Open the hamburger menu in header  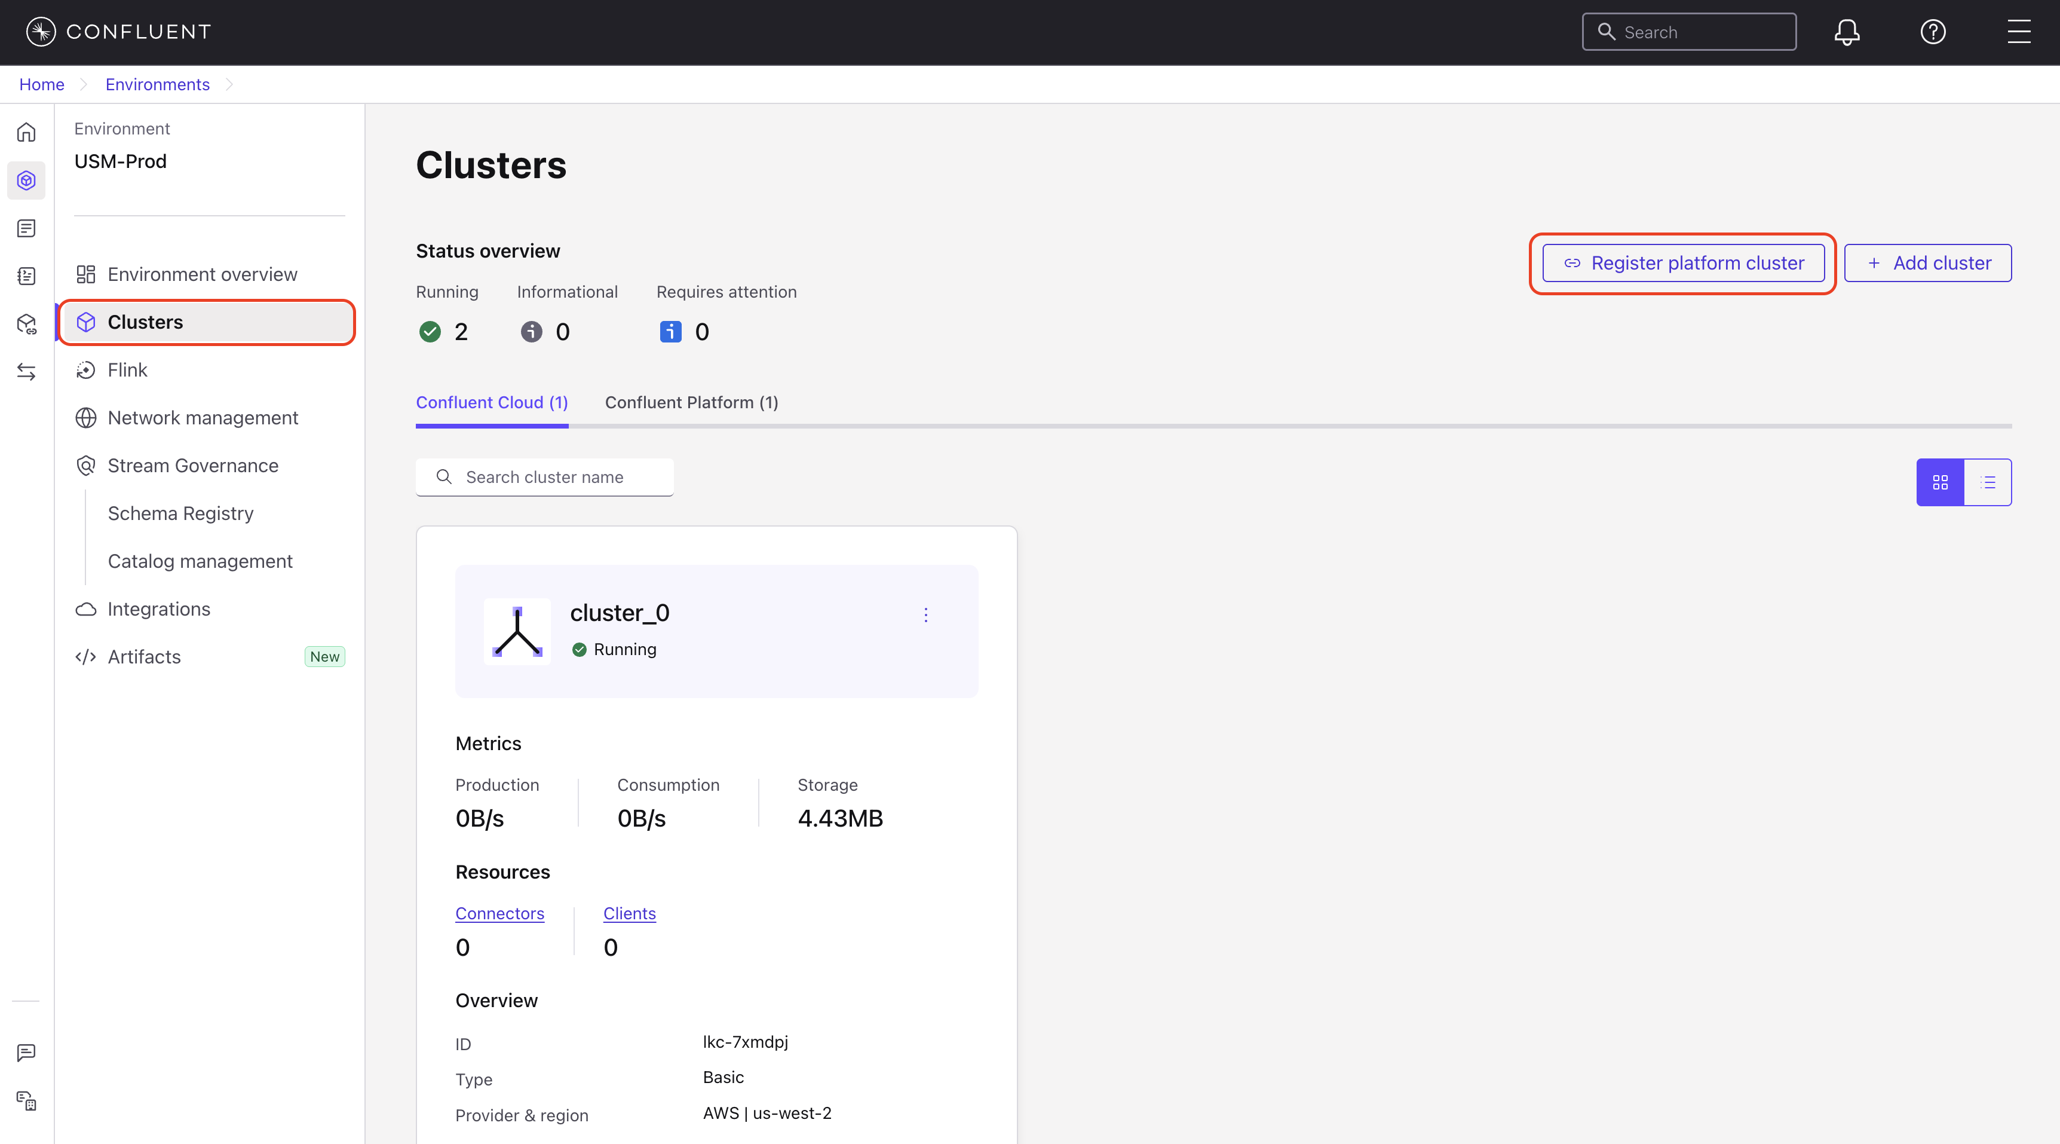pos(2018,32)
